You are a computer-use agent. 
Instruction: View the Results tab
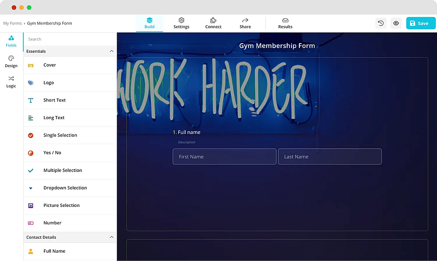[285, 24]
